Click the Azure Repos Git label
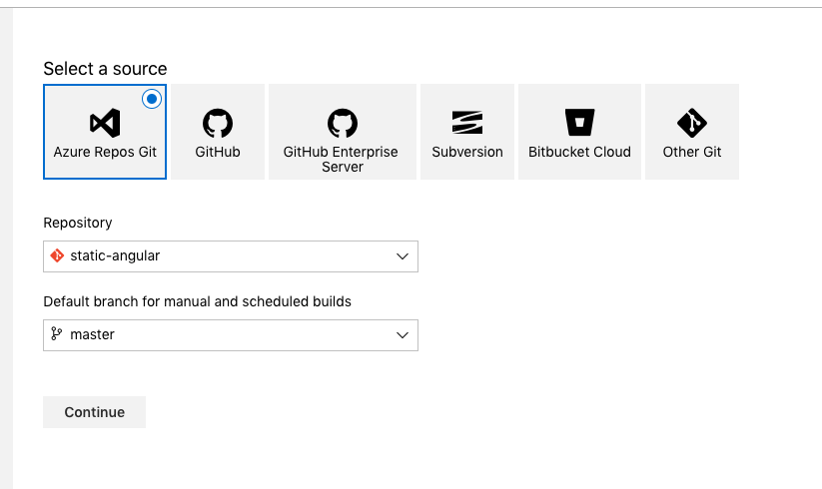The image size is (822, 489). pos(105,153)
